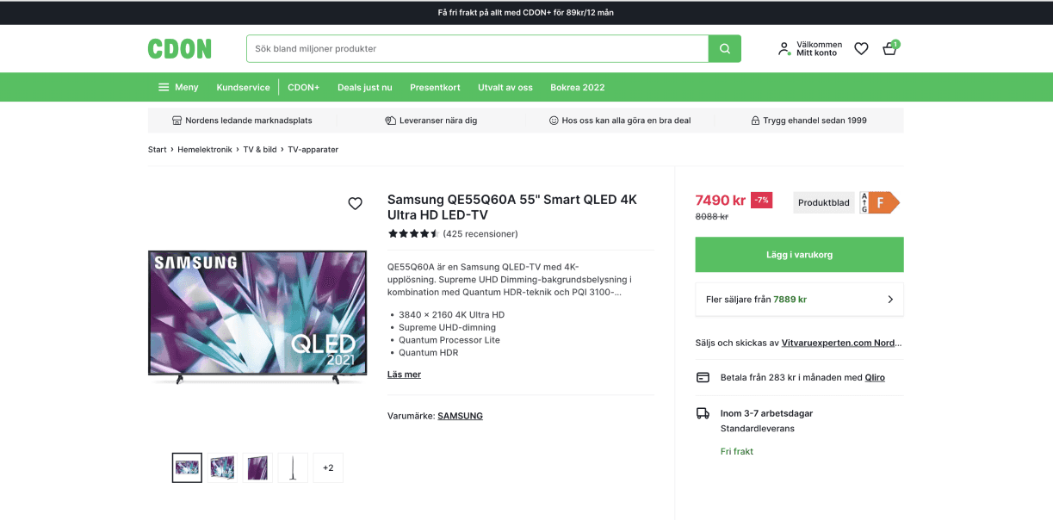The height and width of the screenshot is (520, 1053).
Task: Open Deals just nu
Action: pyautogui.click(x=364, y=87)
